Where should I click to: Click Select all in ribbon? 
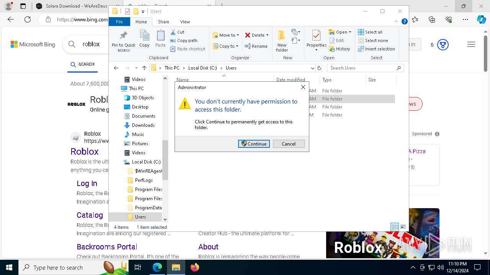[x=370, y=32]
